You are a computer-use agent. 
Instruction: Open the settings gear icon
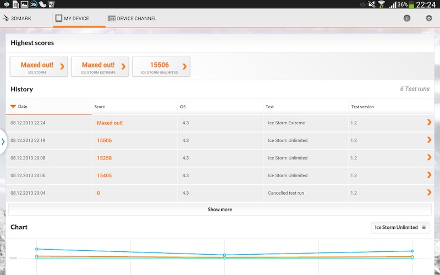[429, 18]
